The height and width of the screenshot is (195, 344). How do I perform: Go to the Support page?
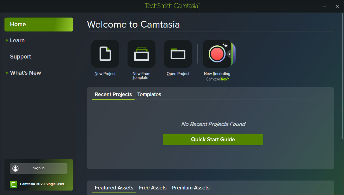click(20, 57)
